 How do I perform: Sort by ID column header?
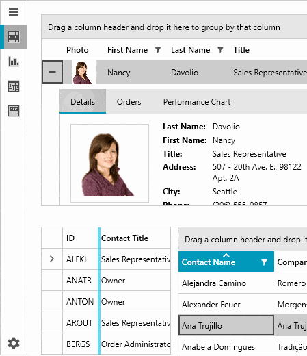70,238
